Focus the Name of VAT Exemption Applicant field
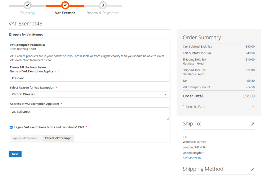273x178 pixels. coord(90,78)
